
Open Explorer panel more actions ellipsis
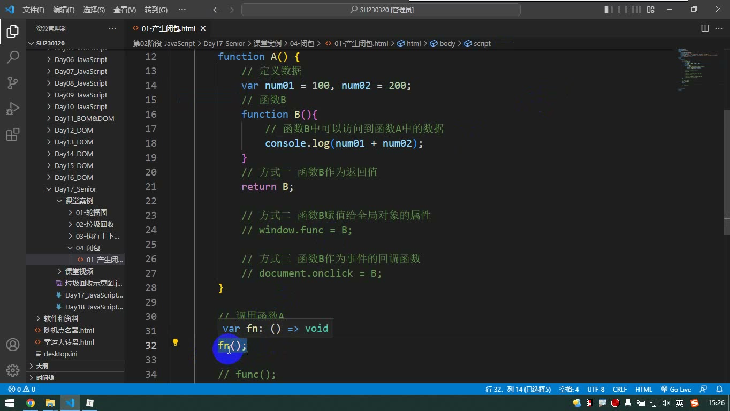coord(112,28)
